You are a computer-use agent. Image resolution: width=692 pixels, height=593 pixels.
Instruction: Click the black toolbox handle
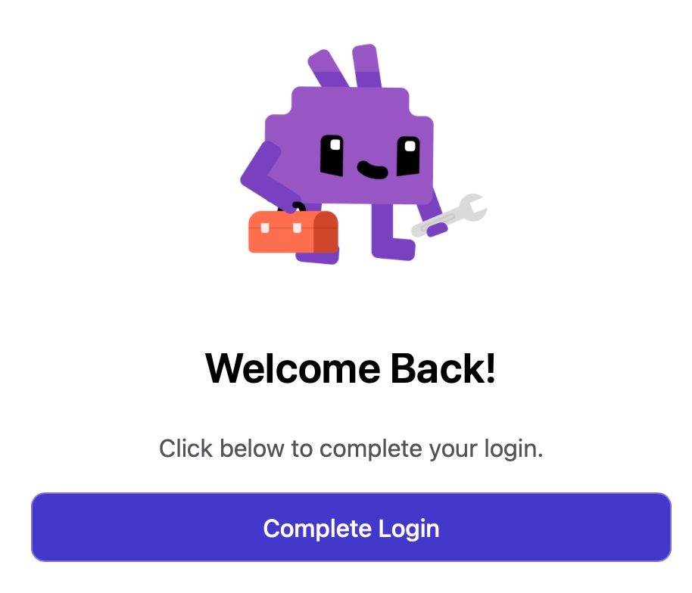(x=295, y=206)
